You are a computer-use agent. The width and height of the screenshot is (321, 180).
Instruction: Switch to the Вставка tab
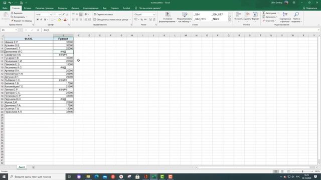coord(28,8)
